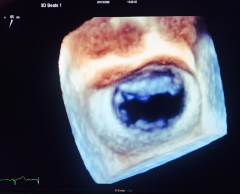Click the white pointer needle in dial

[x=11, y=23]
